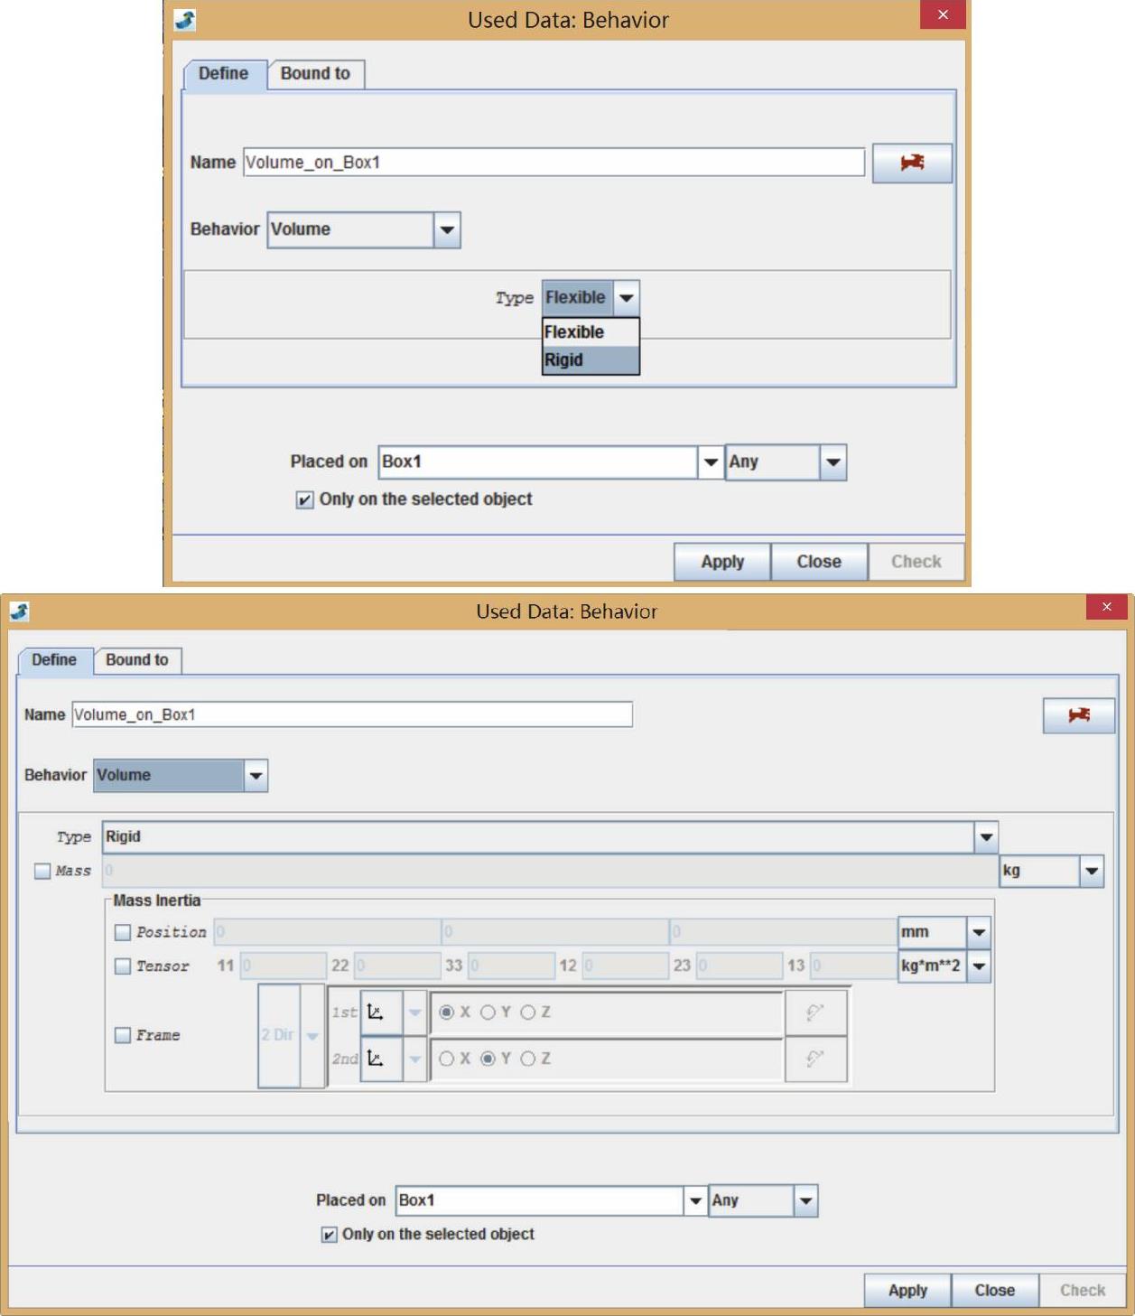Select the Z radio button in the 1st row
The image size is (1135, 1316).
pyautogui.click(x=528, y=1013)
